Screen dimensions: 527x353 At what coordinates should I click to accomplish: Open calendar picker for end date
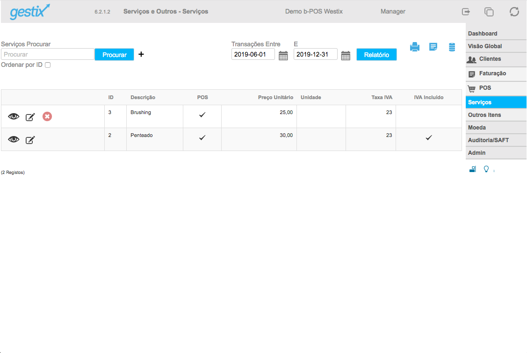[346, 56]
